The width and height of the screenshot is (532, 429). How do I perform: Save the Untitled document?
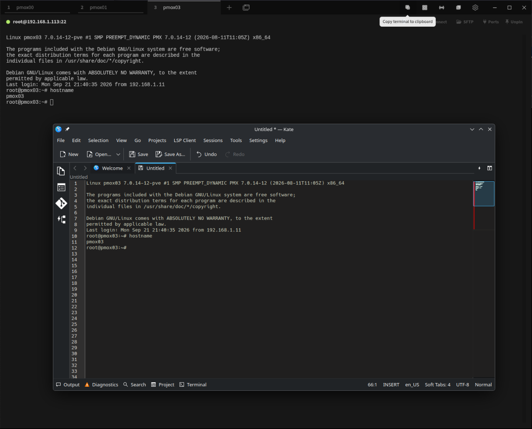(139, 154)
